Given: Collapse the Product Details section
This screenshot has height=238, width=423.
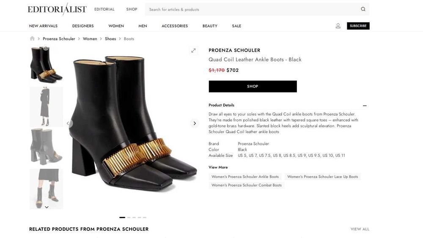Looking at the screenshot, I should [x=365, y=106].
